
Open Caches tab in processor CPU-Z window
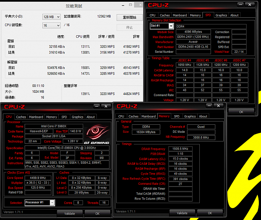pos(21,117)
